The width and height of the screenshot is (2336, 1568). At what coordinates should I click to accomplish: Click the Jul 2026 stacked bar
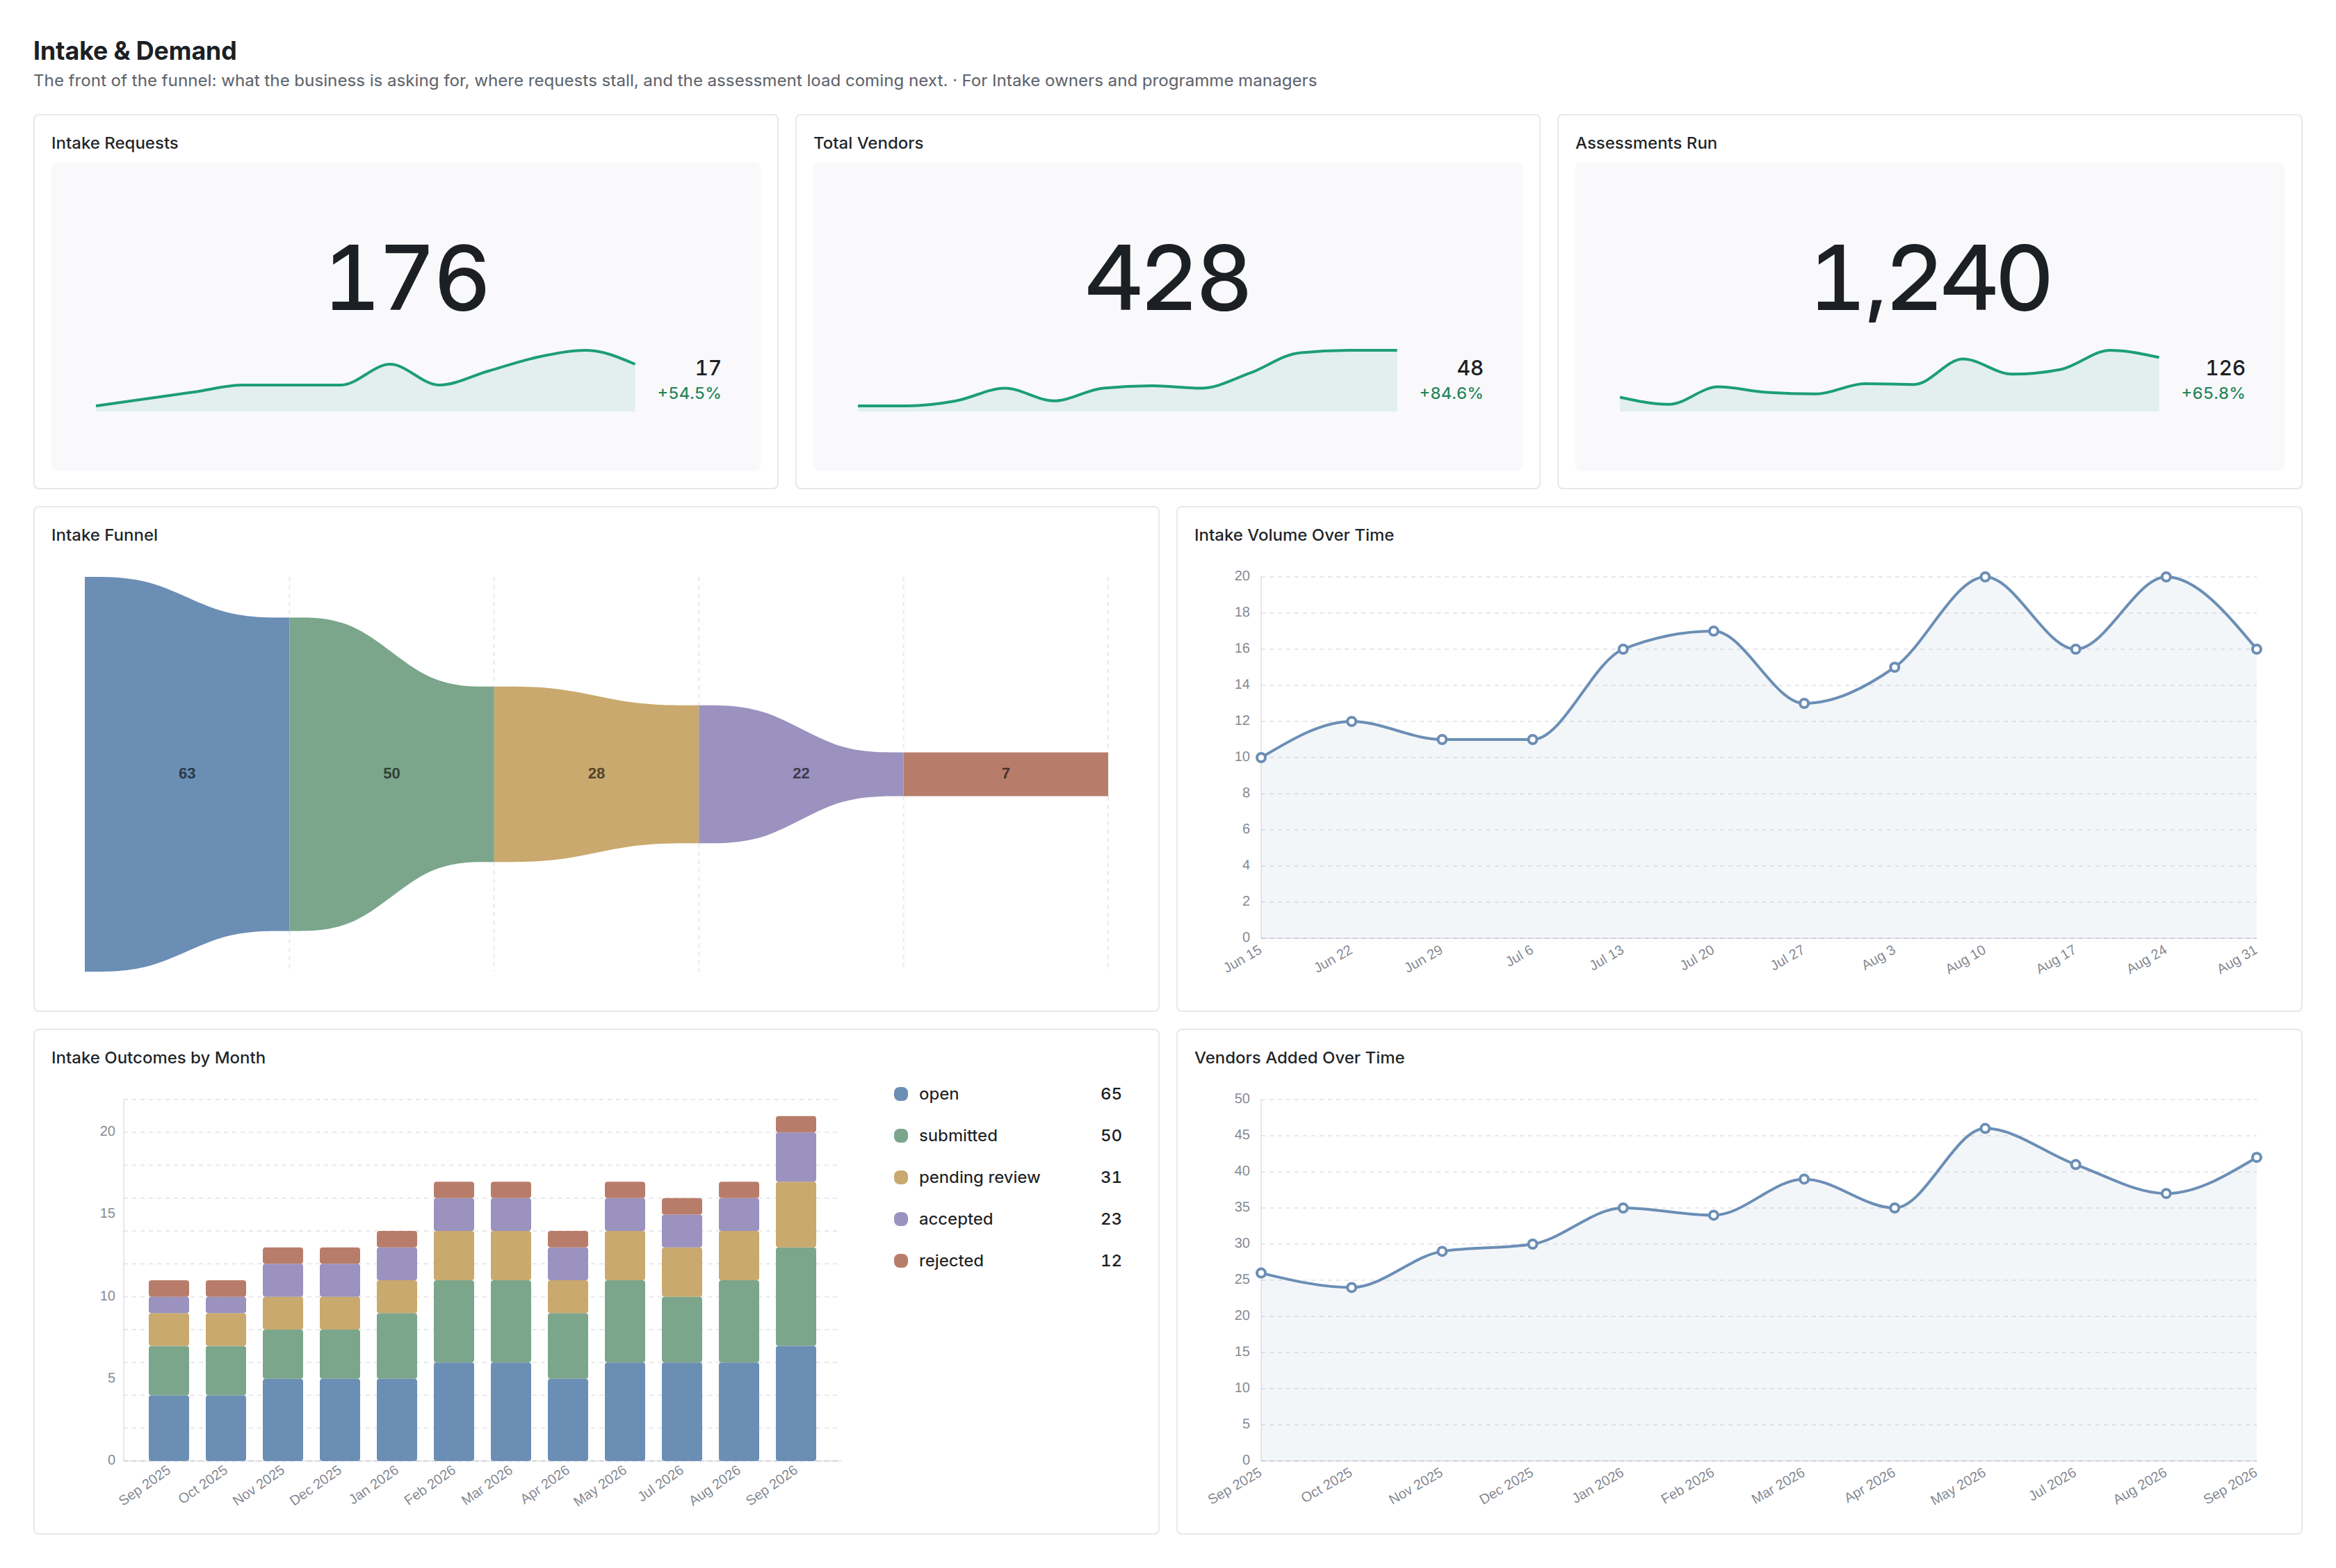(682, 1330)
